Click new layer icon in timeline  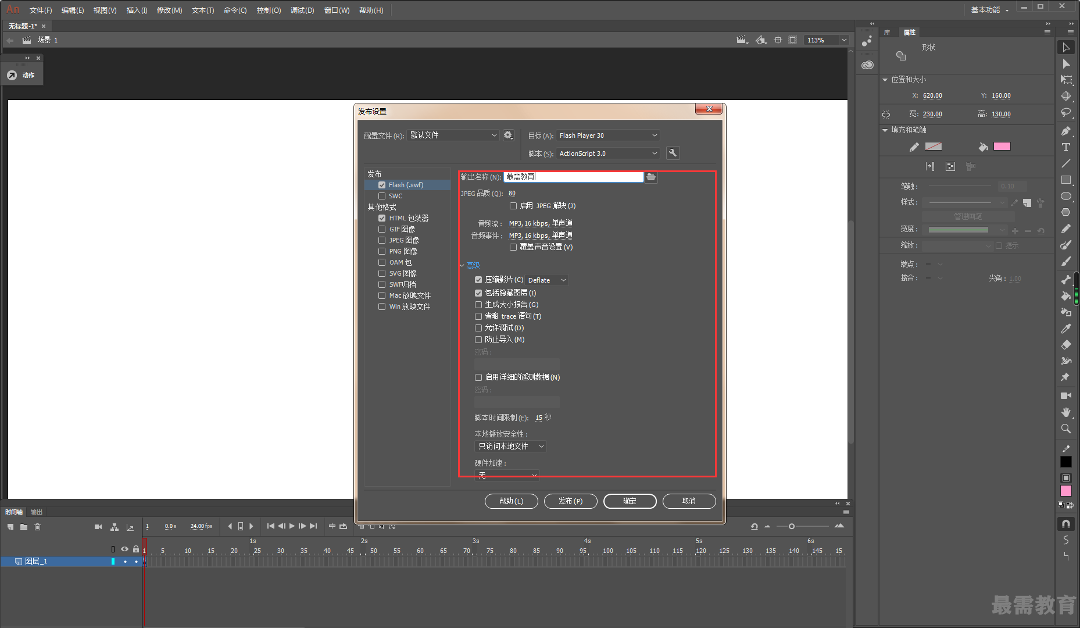[10, 527]
